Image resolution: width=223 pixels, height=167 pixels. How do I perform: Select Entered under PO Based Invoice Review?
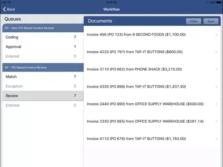click(x=43, y=105)
